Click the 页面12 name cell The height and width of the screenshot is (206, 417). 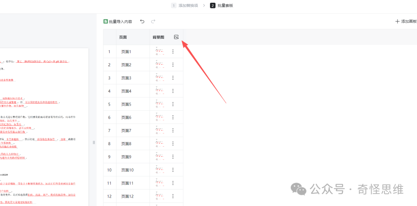133,196
